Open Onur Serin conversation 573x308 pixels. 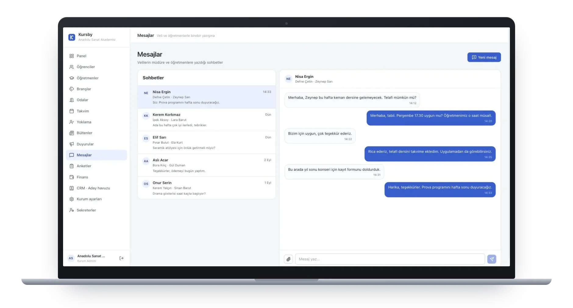[x=207, y=188]
